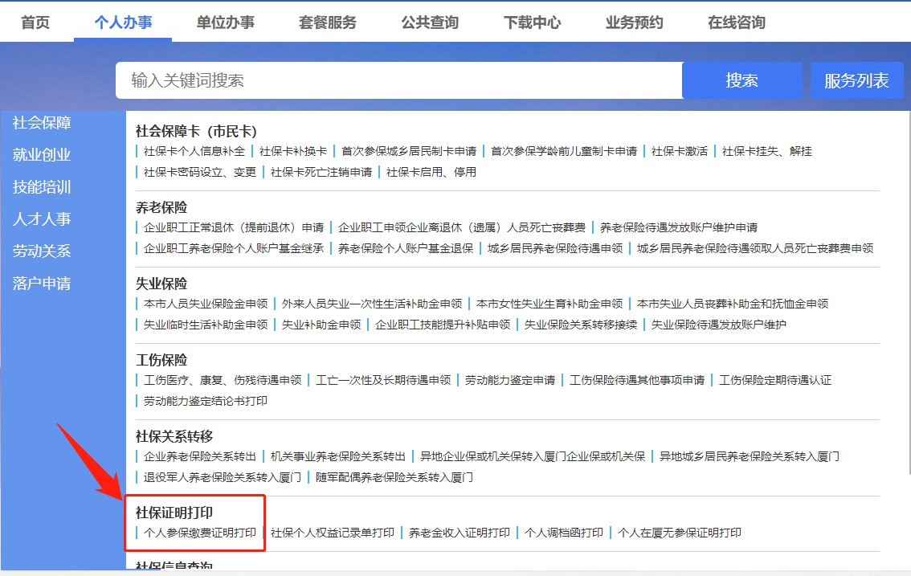Open 个人参保缴费证明打印 link
The image size is (911, 576).
(x=200, y=533)
